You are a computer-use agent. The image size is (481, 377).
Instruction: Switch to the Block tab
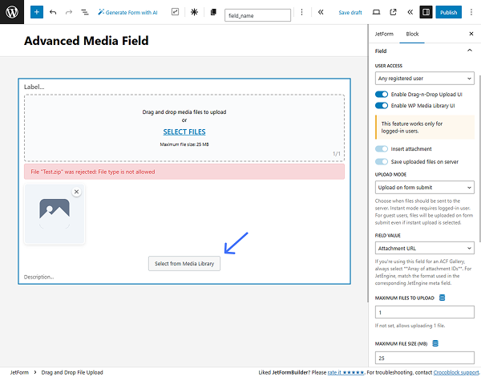click(x=412, y=34)
